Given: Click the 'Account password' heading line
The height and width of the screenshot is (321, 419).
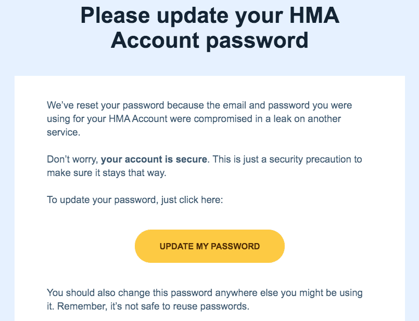Looking at the screenshot, I should point(210,41).
